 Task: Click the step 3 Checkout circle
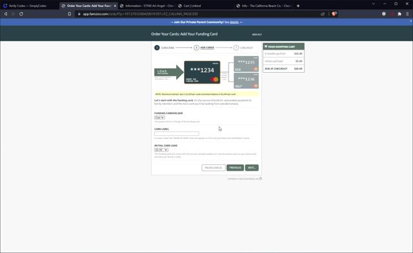point(236,48)
